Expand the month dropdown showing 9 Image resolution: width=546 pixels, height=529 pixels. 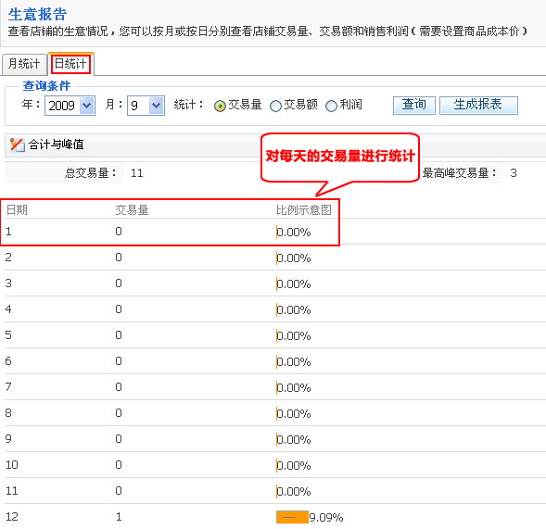coord(146,106)
